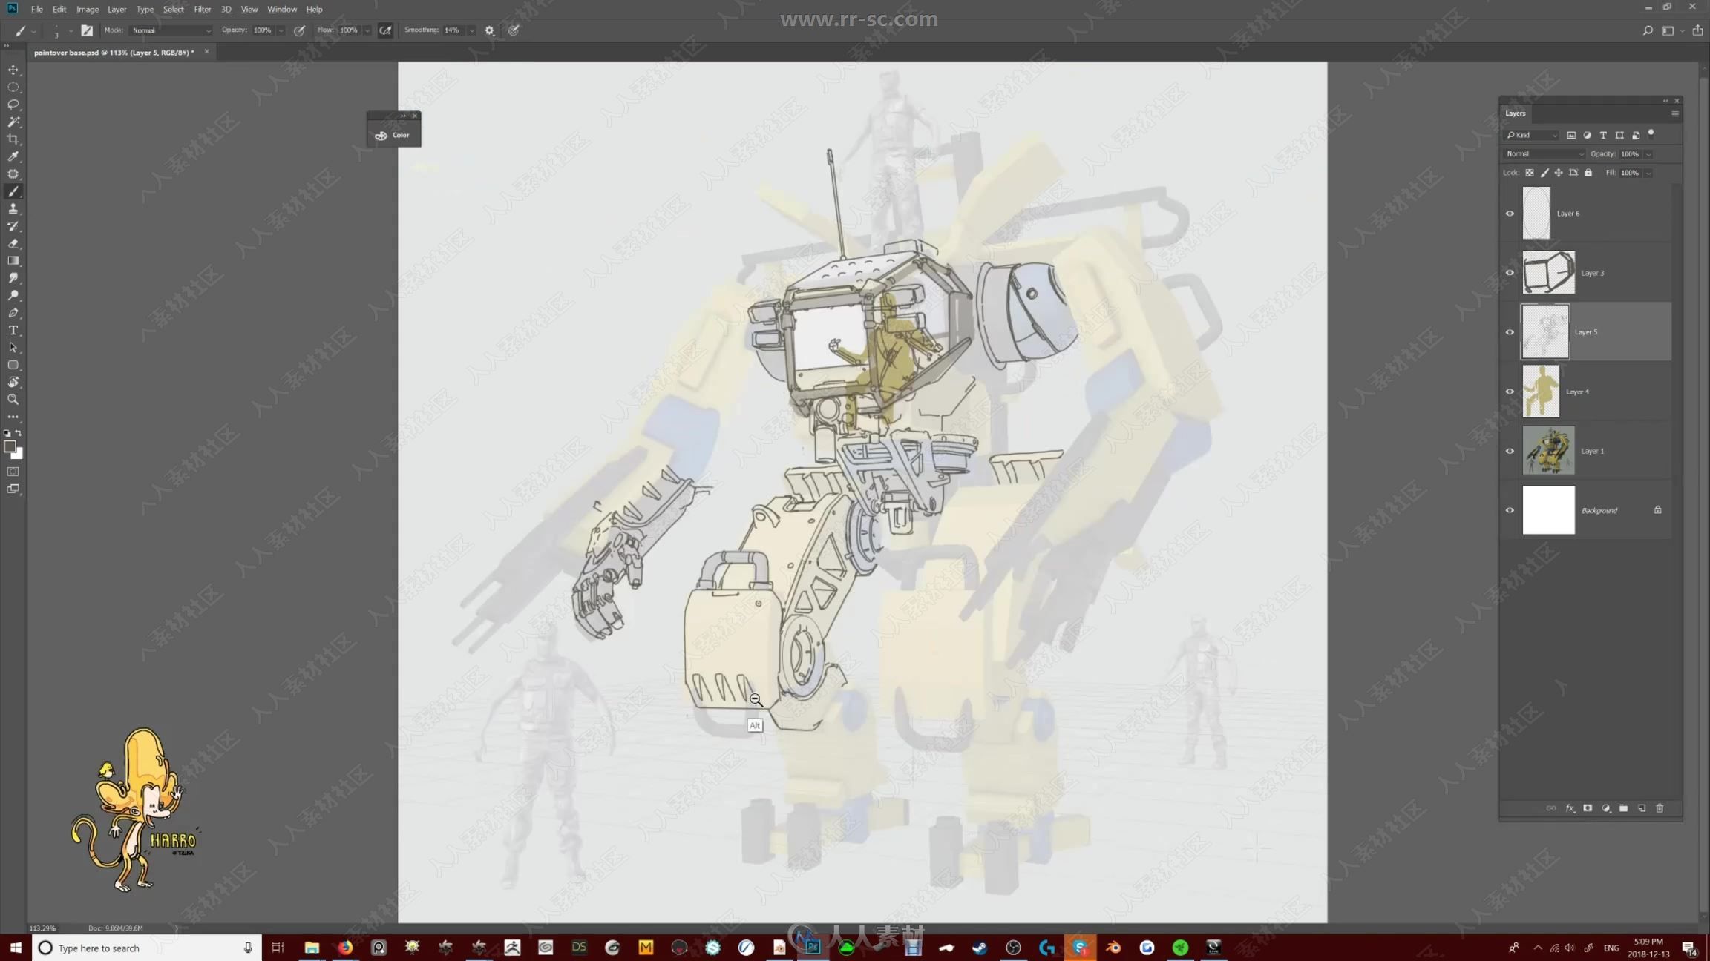Select Layer 1 in Layers panel
Image resolution: width=1710 pixels, height=961 pixels.
1591,451
